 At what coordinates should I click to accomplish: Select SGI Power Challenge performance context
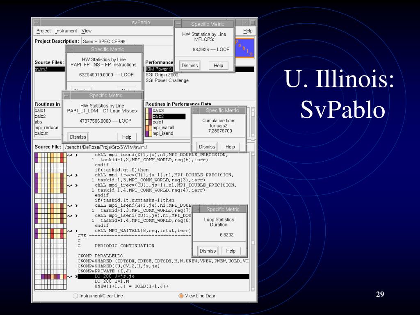(x=167, y=80)
